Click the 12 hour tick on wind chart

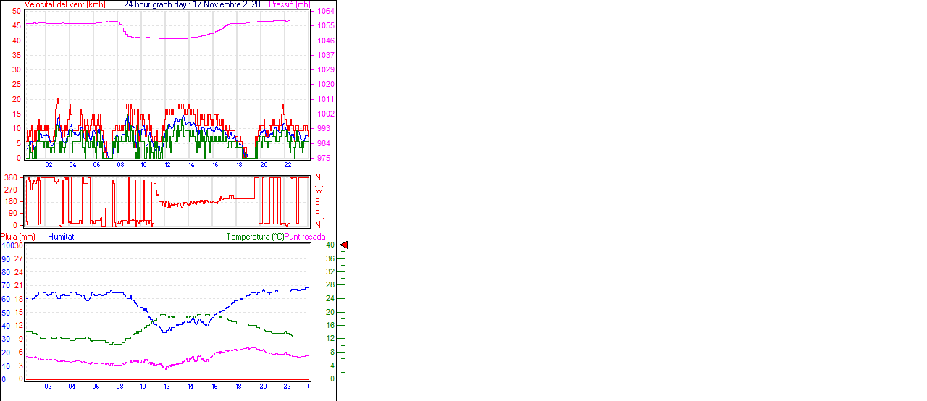[168, 165]
